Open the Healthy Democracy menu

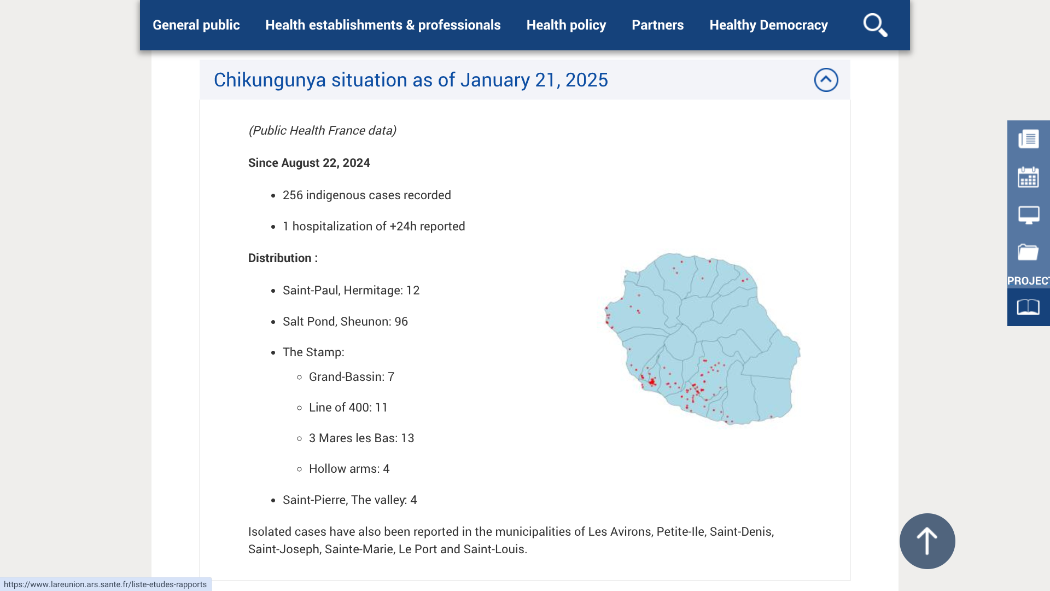point(768,25)
